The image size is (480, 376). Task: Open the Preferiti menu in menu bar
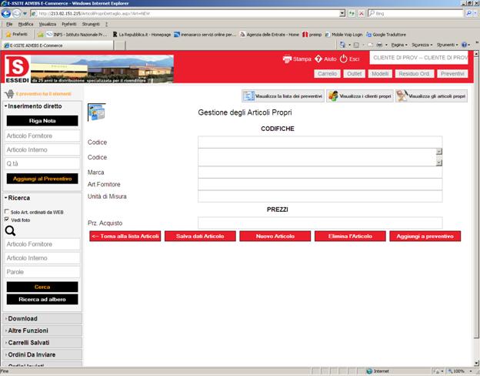coord(69,24)
